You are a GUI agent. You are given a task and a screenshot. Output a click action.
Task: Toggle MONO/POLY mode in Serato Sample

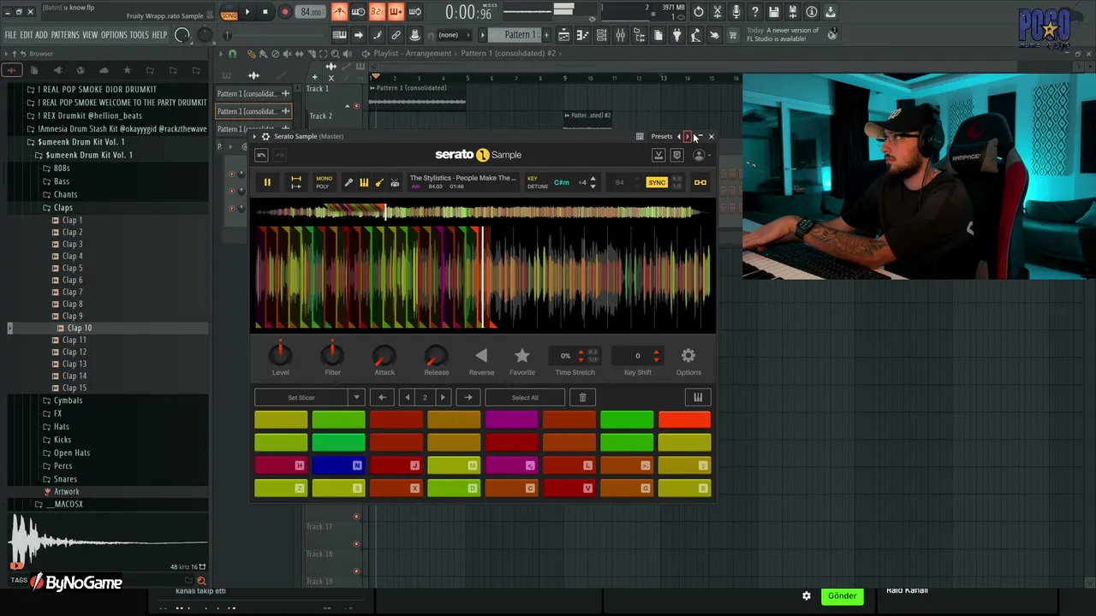(x=323, y=182)
